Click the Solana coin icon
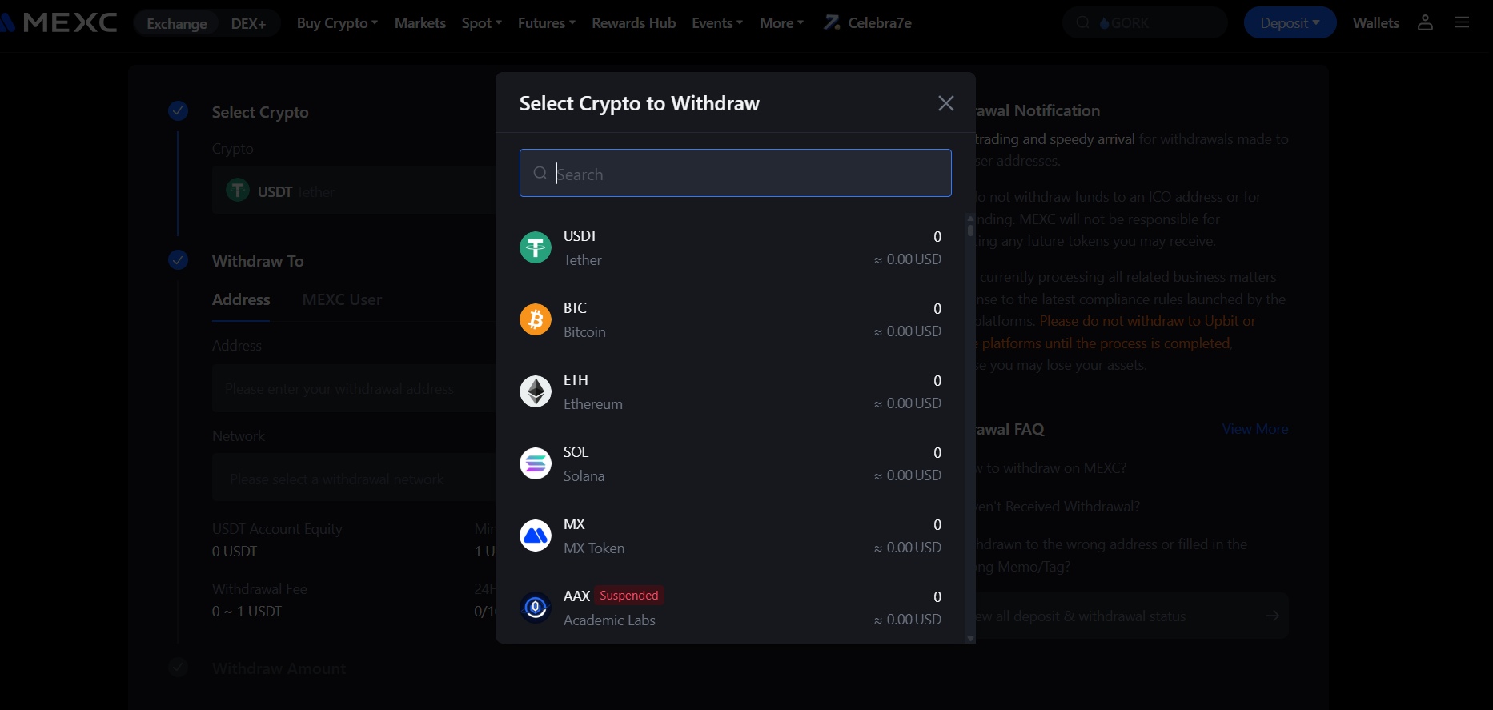Viewport: 1493px width, 710px height. 535,463
